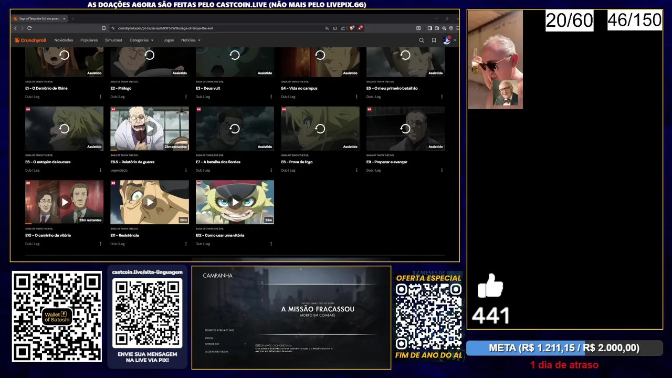This screenshot has width=672, height=378.
Task: Select the Saga of Tanya the Evil tab
Action: click(x=39, y=18)
